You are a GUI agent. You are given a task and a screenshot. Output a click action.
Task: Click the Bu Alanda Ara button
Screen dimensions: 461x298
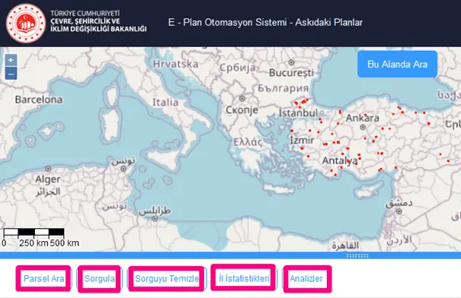[397, 64]
